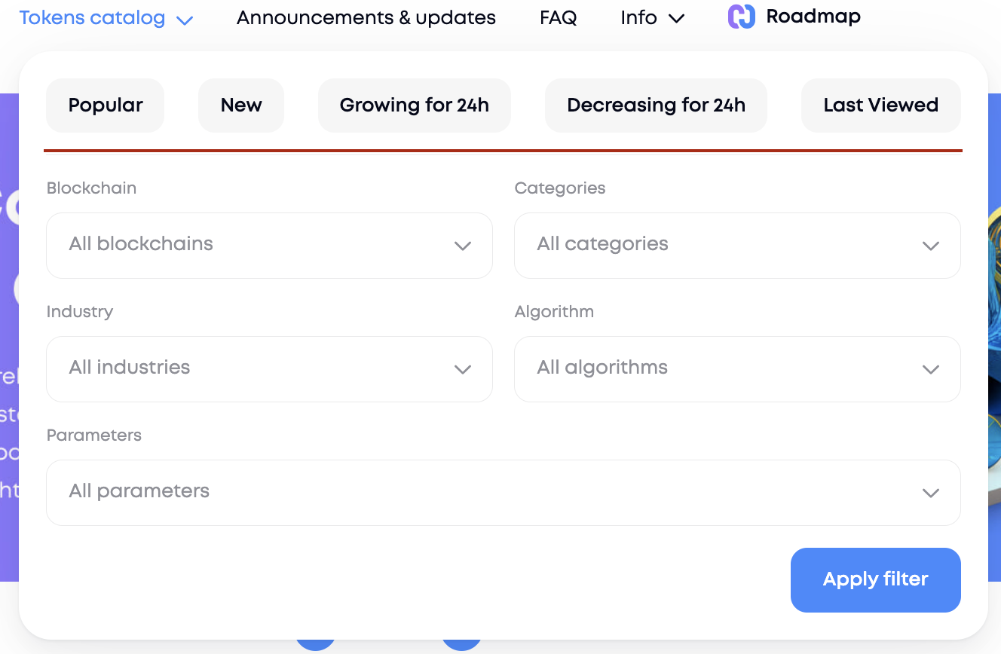
Task: Toggle the New tokens quick filter
Action: 241,105
